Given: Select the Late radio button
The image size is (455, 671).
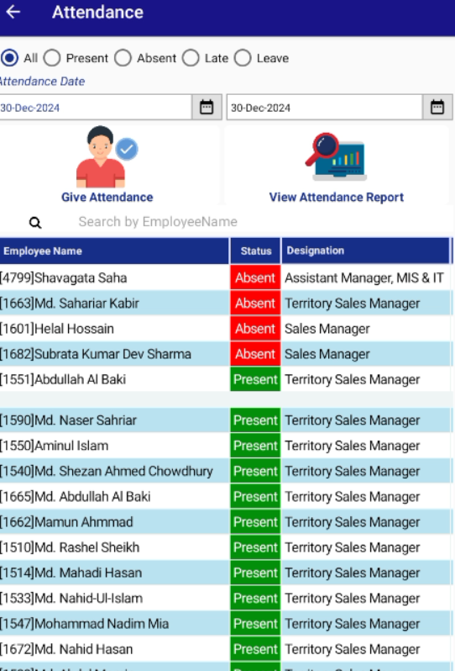Looking at the screenshot, I should [191, 58].
